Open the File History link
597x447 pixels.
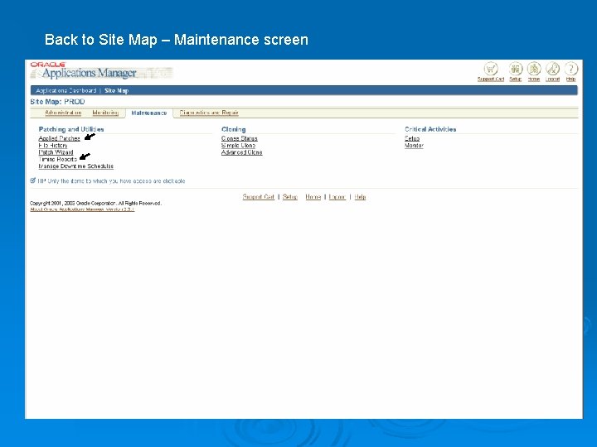point(53,145)
